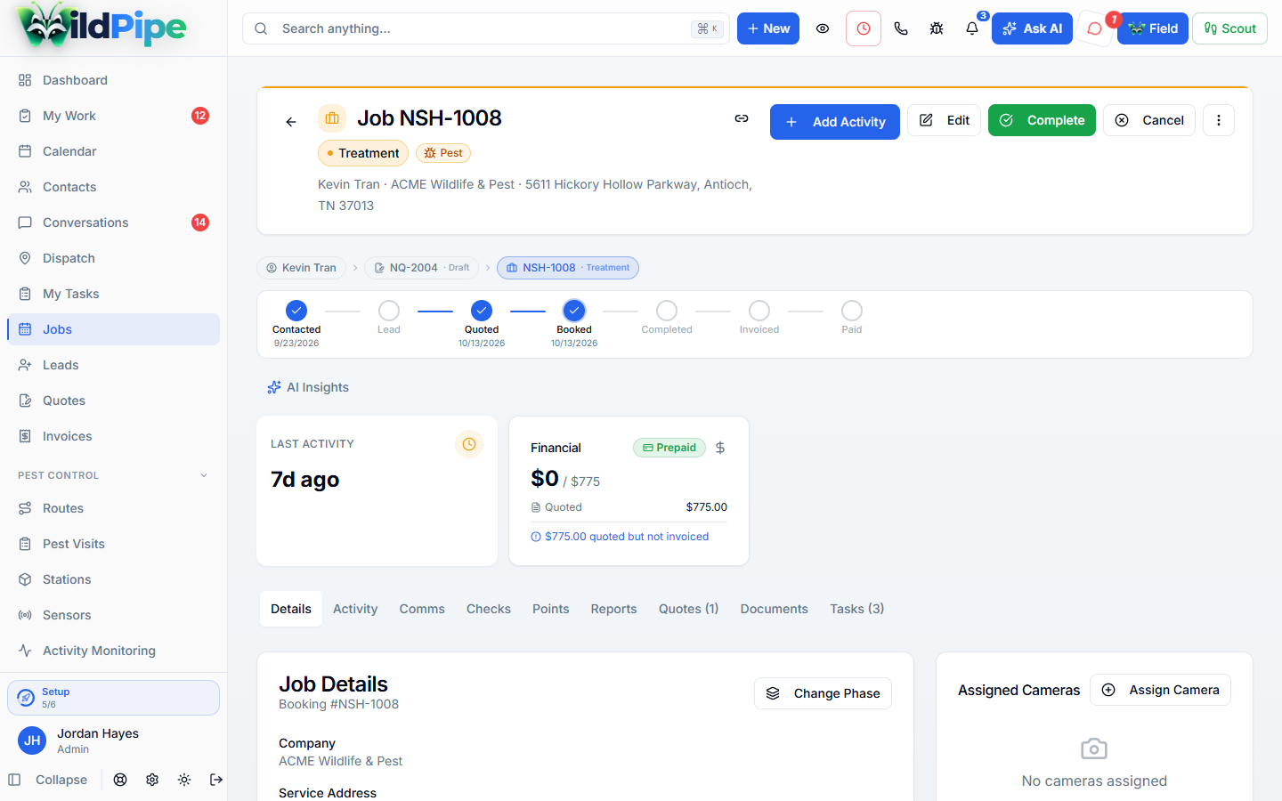Collapse the sidebar
The width and height of the screenshot is (1282, 801).
click(48, 780)
